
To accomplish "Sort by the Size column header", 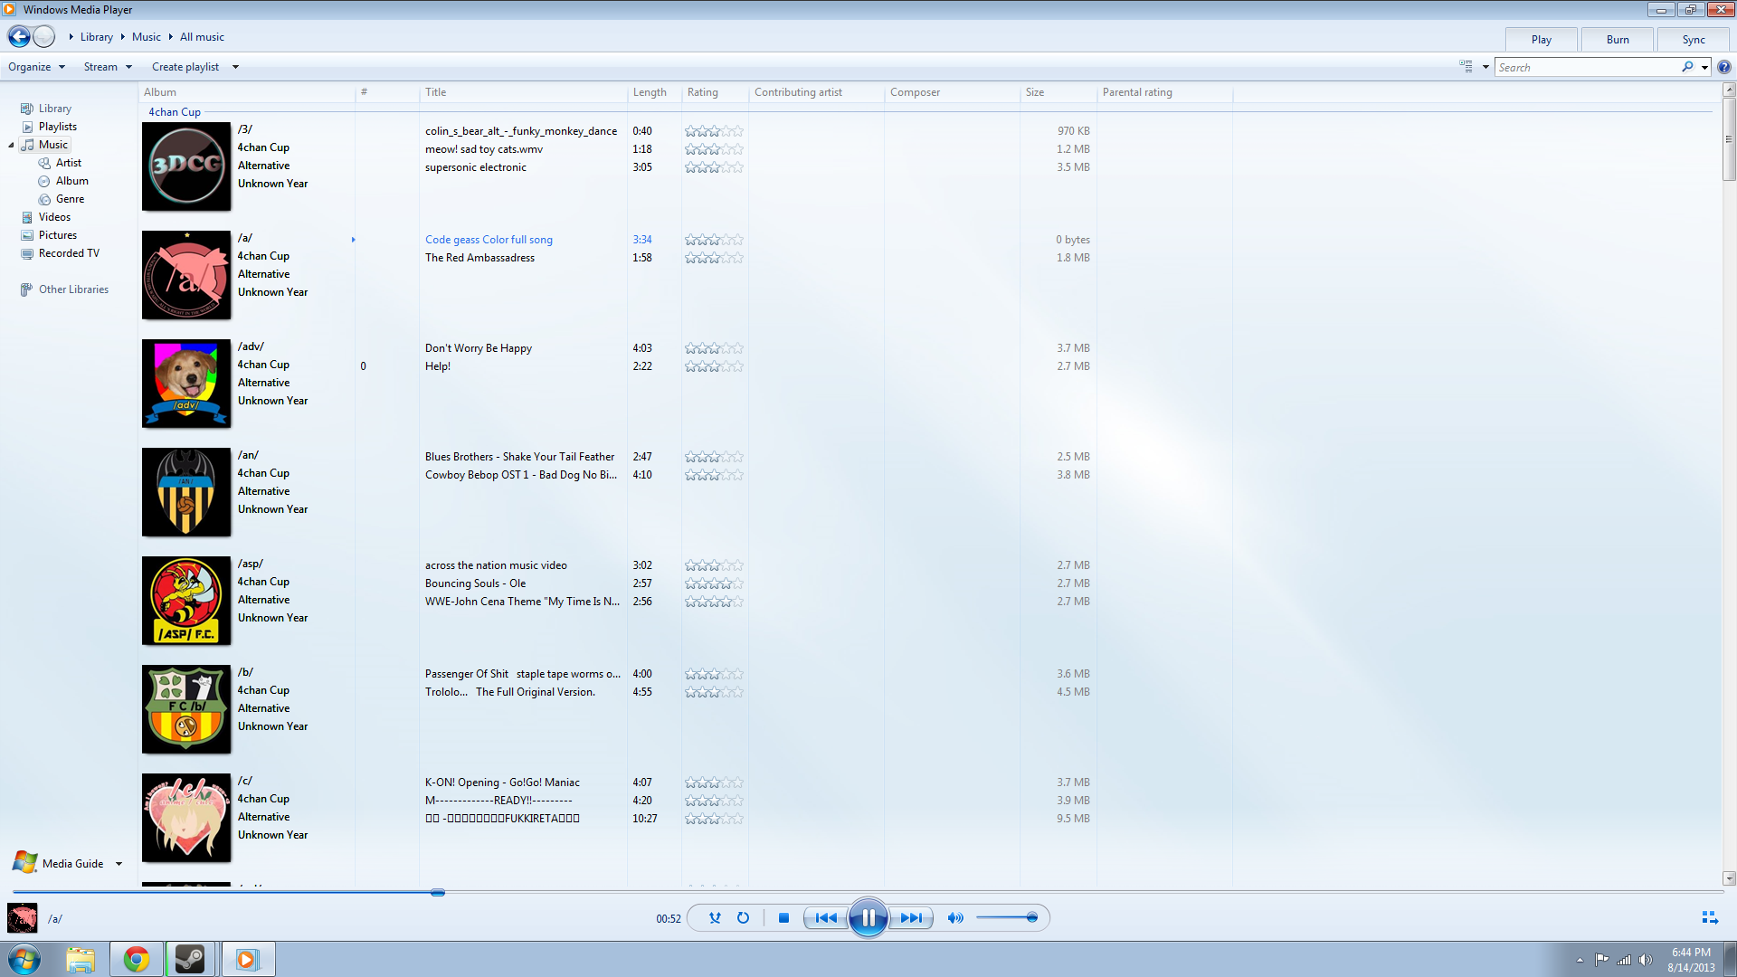I will tap(1058, 92).
